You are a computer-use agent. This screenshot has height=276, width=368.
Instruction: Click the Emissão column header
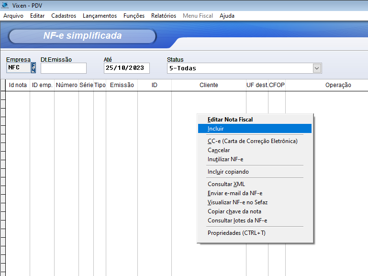point(122,85)
